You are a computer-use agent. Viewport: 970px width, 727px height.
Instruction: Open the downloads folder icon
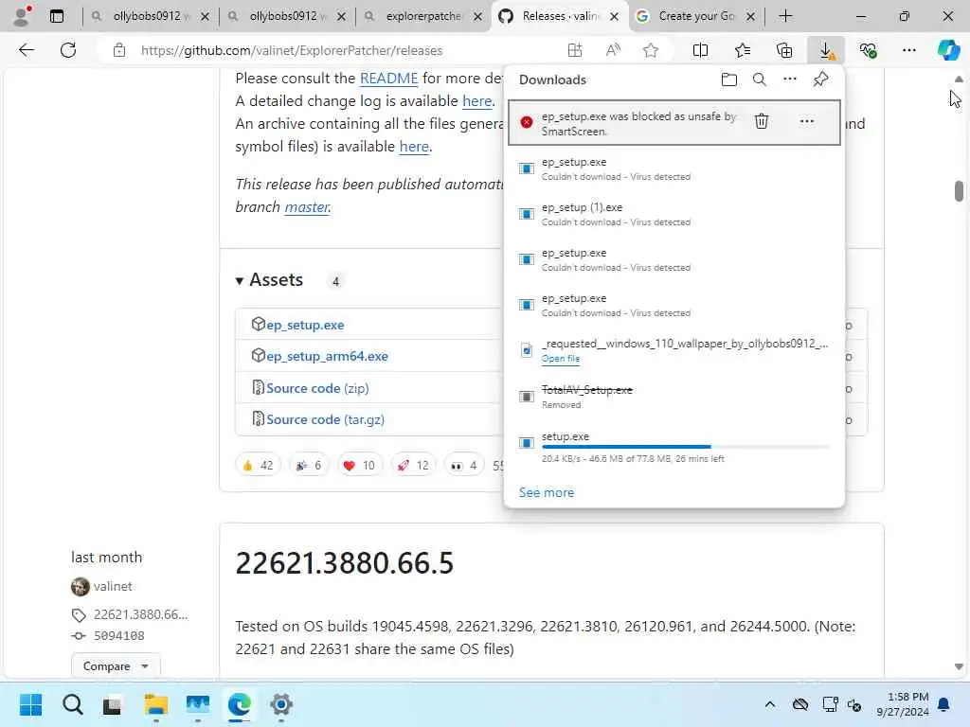click(728, 80)
